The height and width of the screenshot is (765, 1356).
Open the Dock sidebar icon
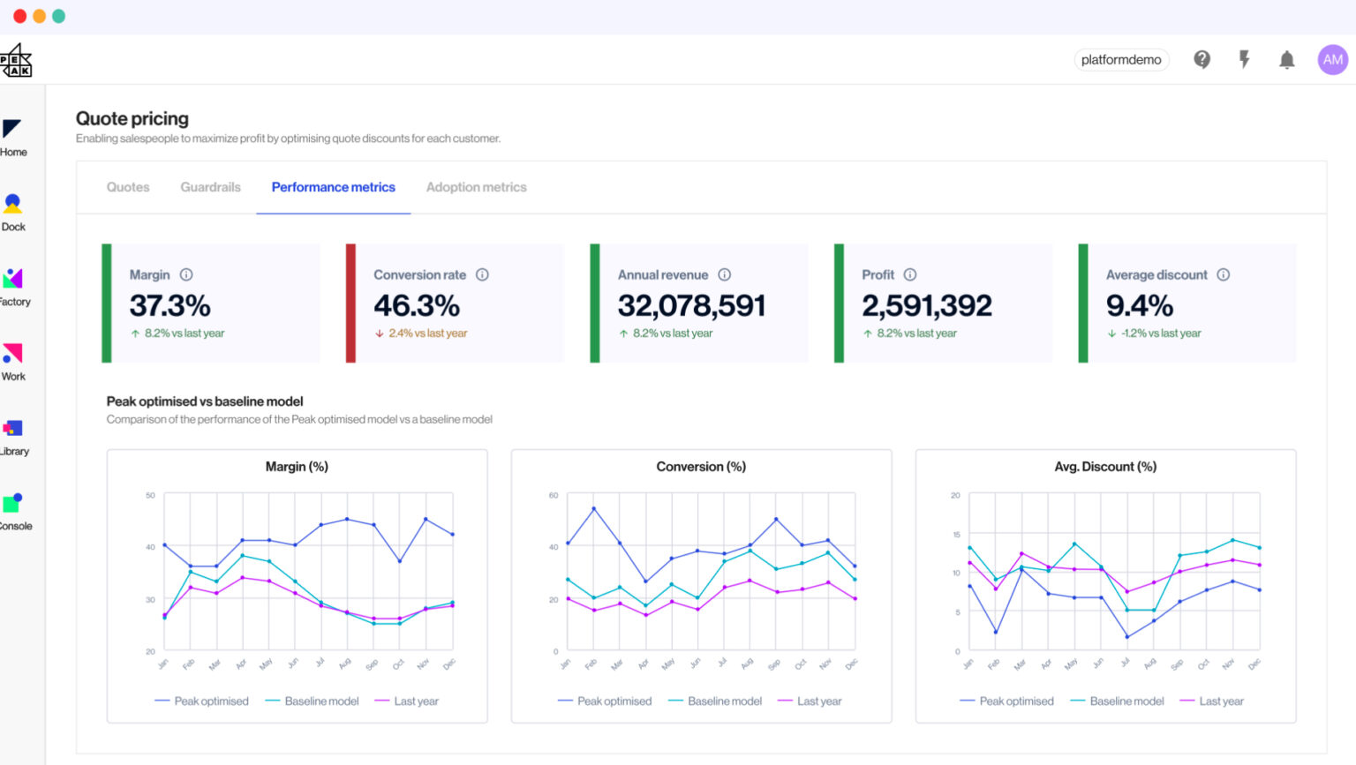pos(13,212)
